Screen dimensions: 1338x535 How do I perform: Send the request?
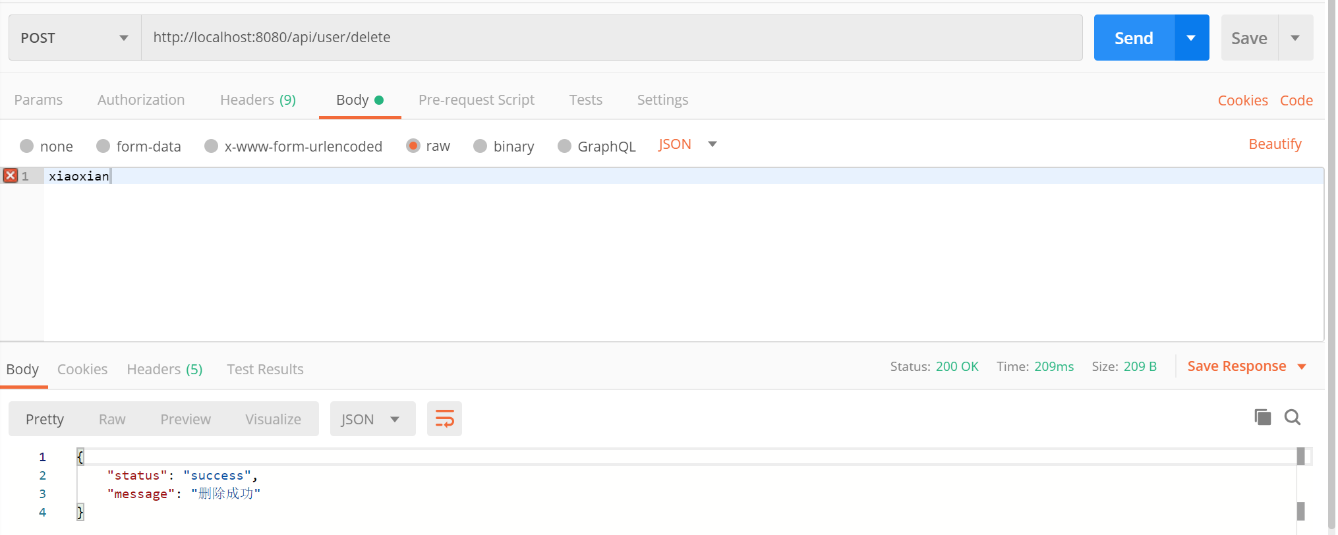click(1134, 38)
